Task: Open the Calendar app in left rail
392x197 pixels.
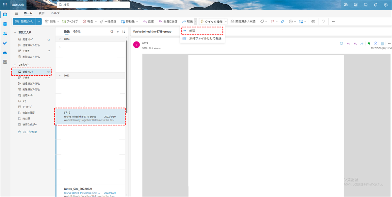Action: tap(5, 24)
